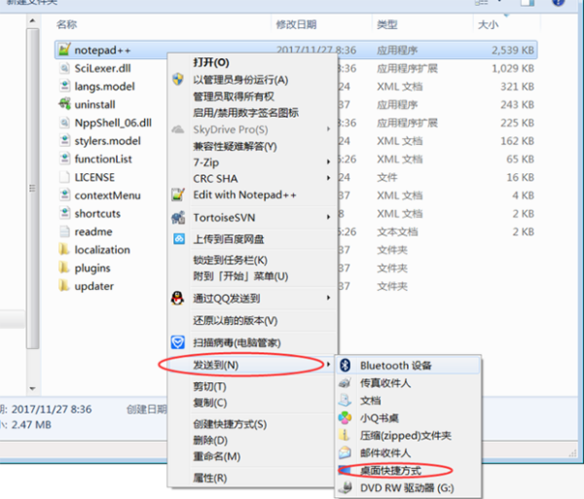Expand the 发送到(N) submenu arrow
Viewport: 584px width, 499px height.
point(328,365)
